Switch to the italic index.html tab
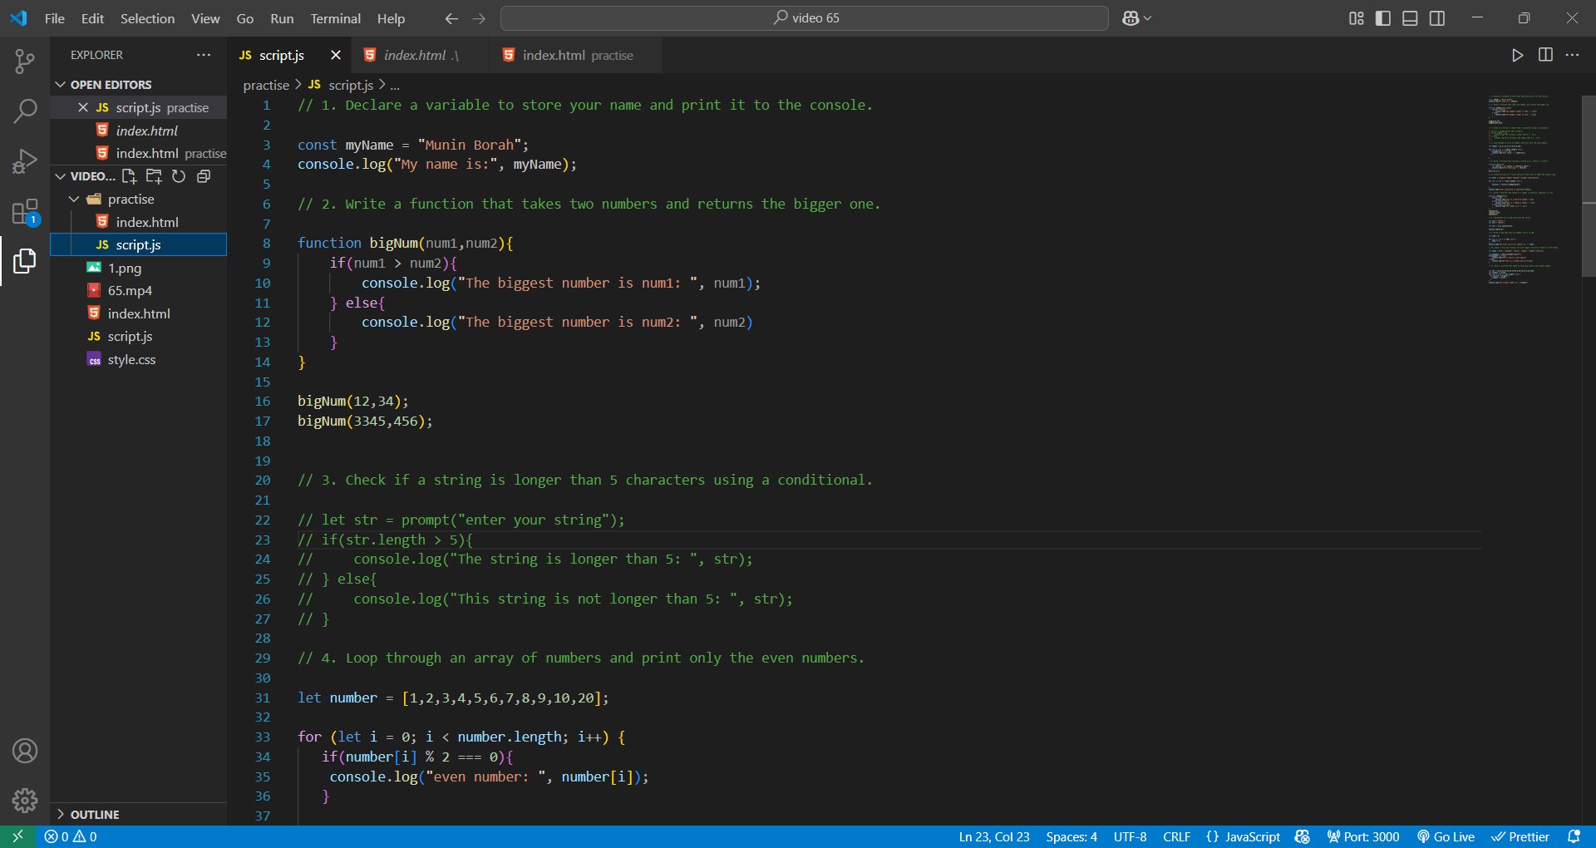The height and width of the screenshot is (848, 1596). click(421, 55)
